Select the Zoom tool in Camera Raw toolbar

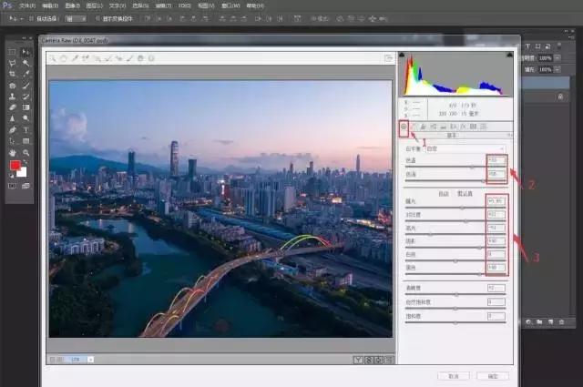click(x=53, y=58)
